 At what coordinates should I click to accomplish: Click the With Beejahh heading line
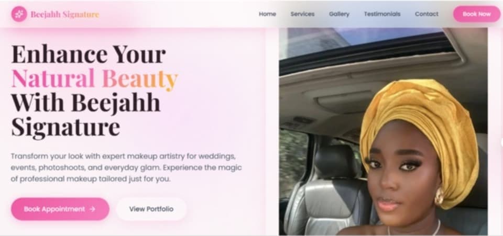(x=85, y=103)
